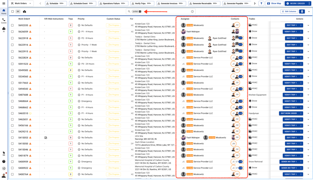Viewport: 313px width, 180px height.
Task: Expand the row chevron for 5400959
Action: point(308,162)
